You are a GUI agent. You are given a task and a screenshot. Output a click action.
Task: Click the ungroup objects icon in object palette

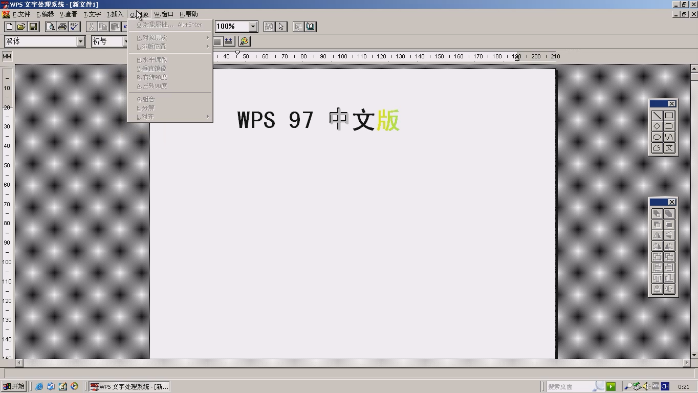pyautogui.click(x=669, y=257)
